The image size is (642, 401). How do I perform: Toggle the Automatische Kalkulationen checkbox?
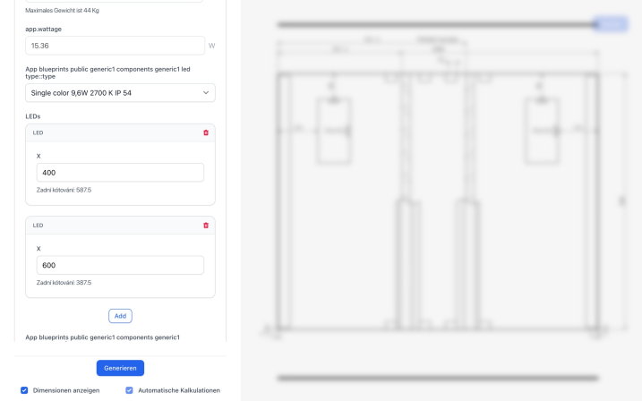point(129,390)
